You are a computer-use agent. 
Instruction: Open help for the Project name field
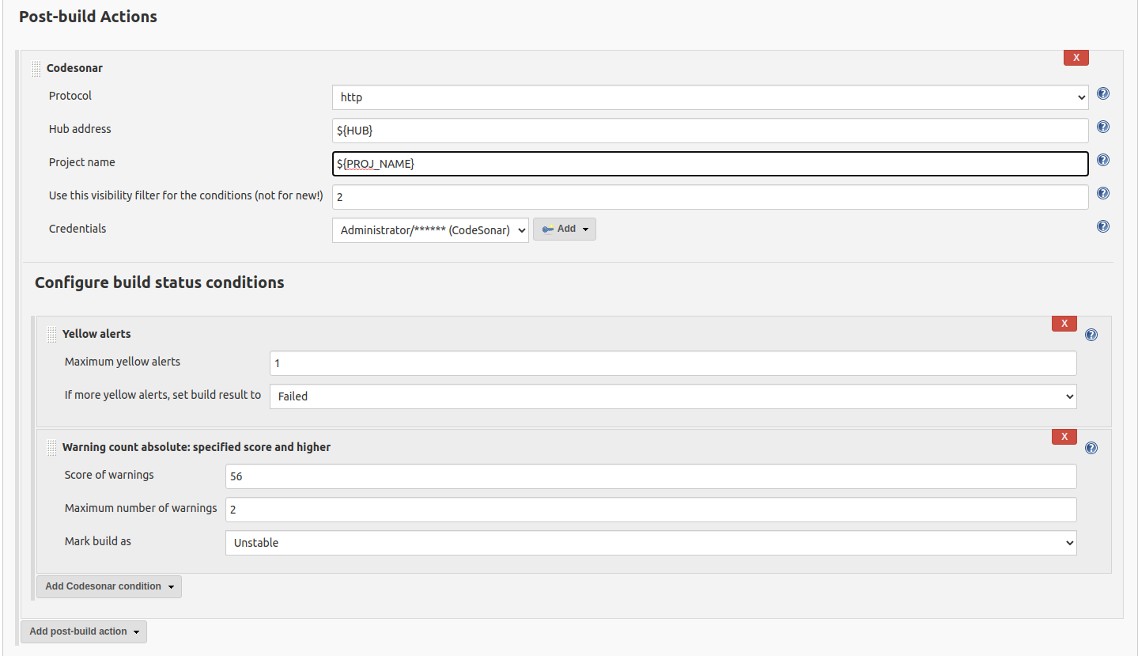pos(1103,160)
